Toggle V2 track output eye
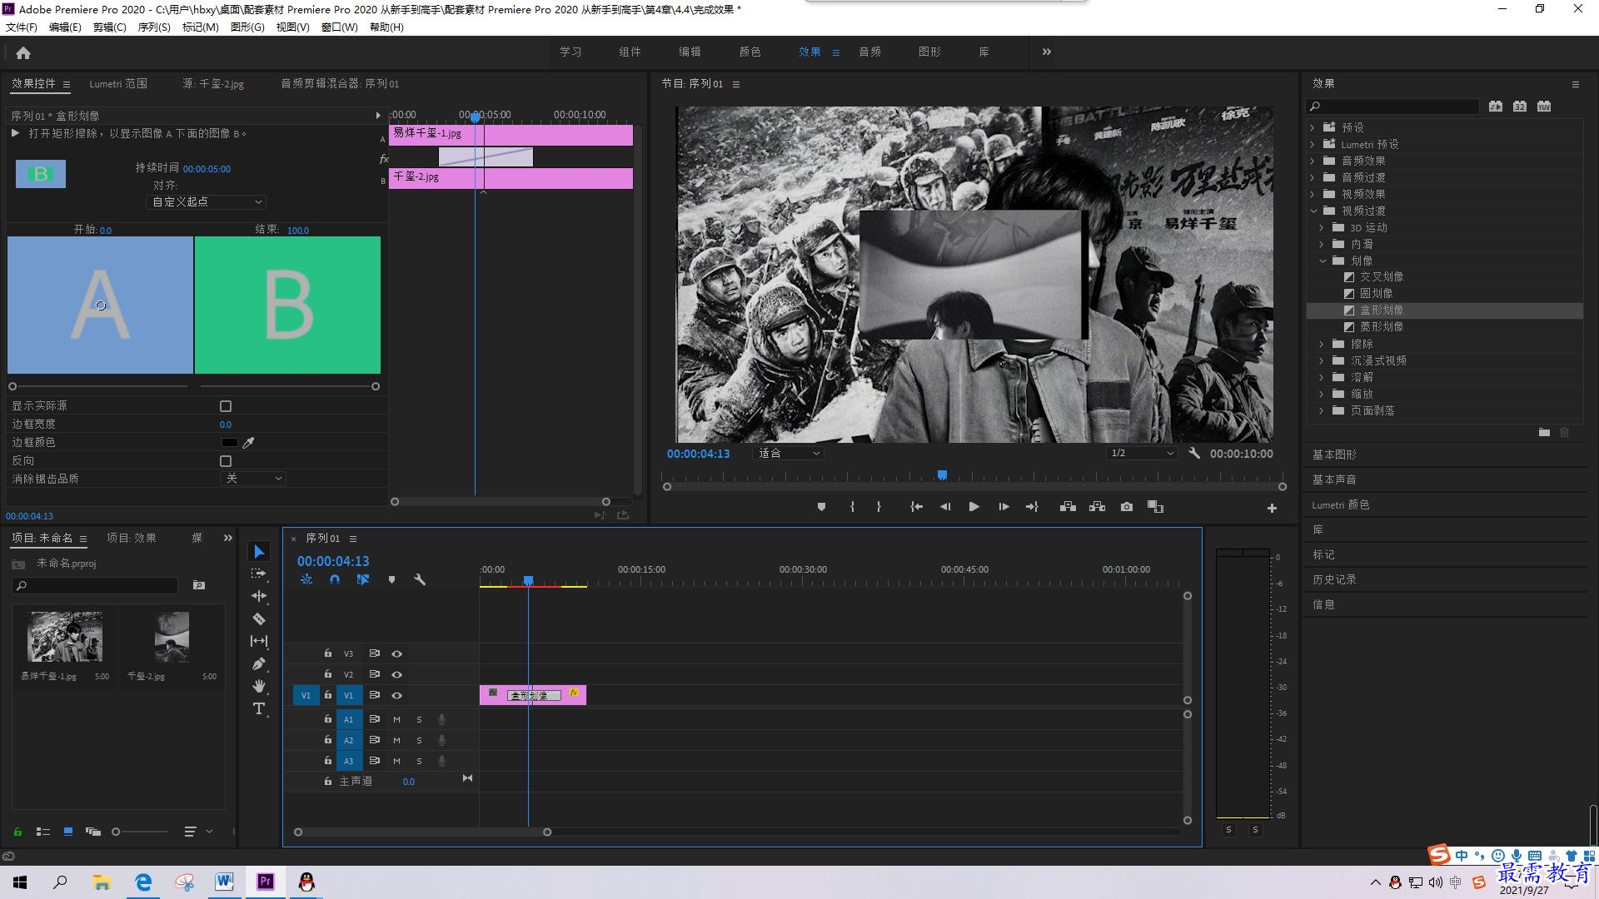Image resolution: width=1599 pixels, height=899 pixels. tap(397, 674)
